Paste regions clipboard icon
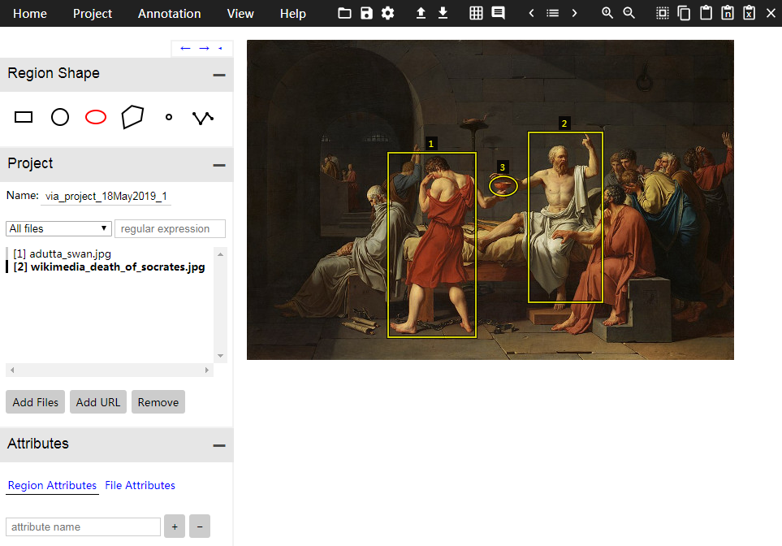The height and width of the screenshot is (546, 782). click(706, 13)
